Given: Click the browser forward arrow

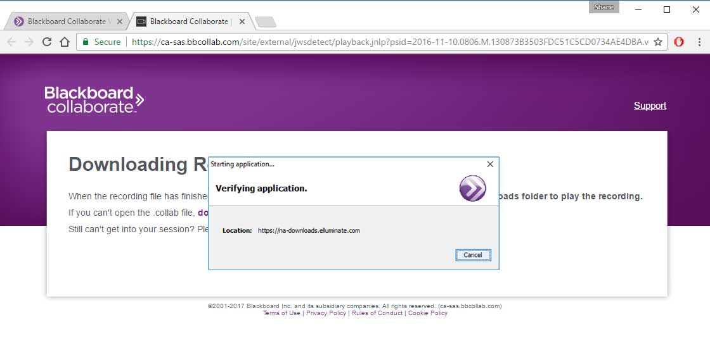Looking at the screenshot, I should coord(29,42).
